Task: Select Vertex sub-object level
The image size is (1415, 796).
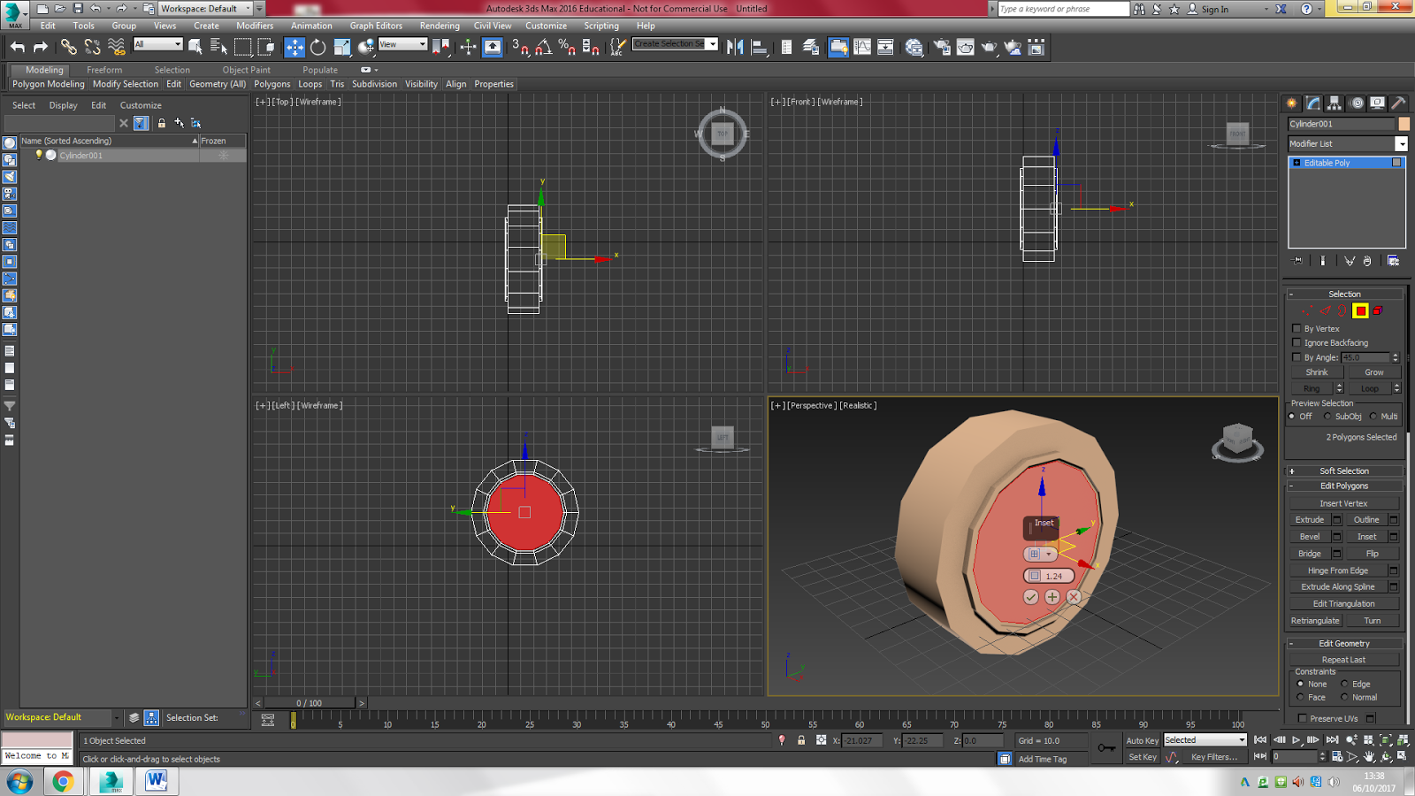Action: (x=1307, y=310)
